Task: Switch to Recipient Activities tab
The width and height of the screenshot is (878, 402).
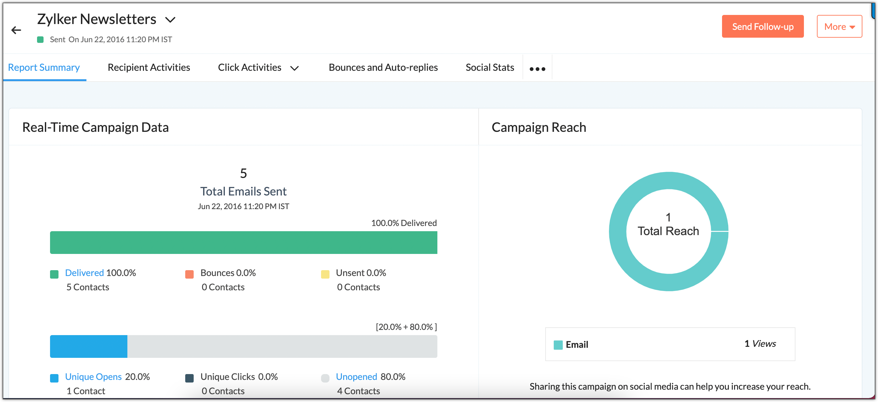Action: pyautogui.click(x=148, y=68)
